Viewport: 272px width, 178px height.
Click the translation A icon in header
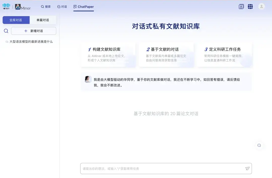tap(241, 7)
